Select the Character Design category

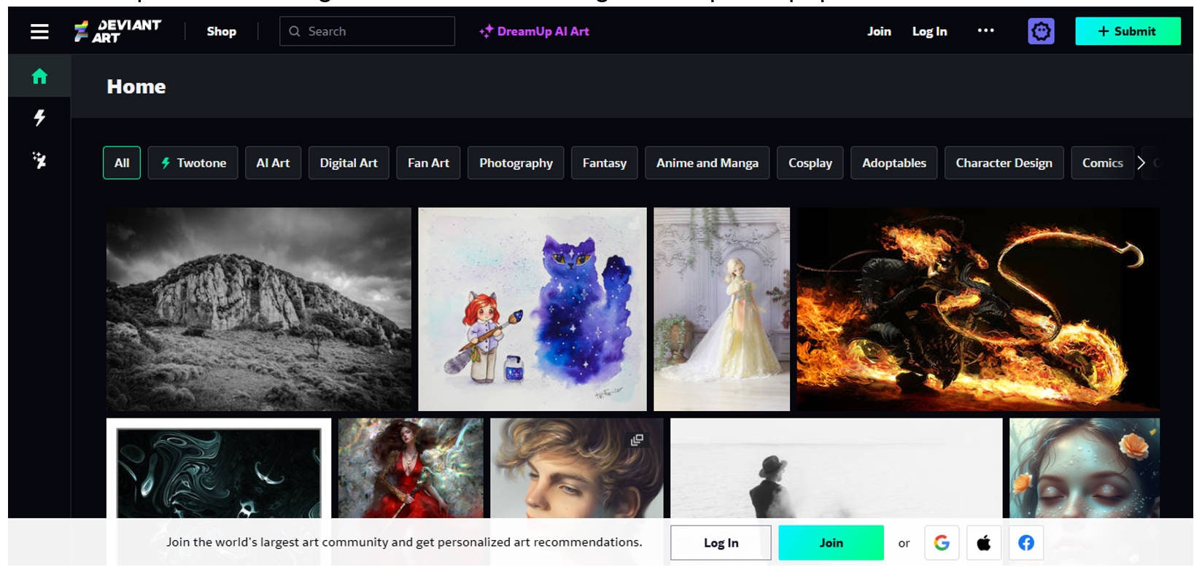tap(1004, 163)
